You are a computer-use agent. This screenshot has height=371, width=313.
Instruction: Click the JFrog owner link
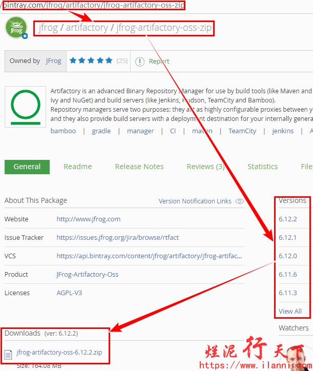pyautogui.click(x=53, y=61)
